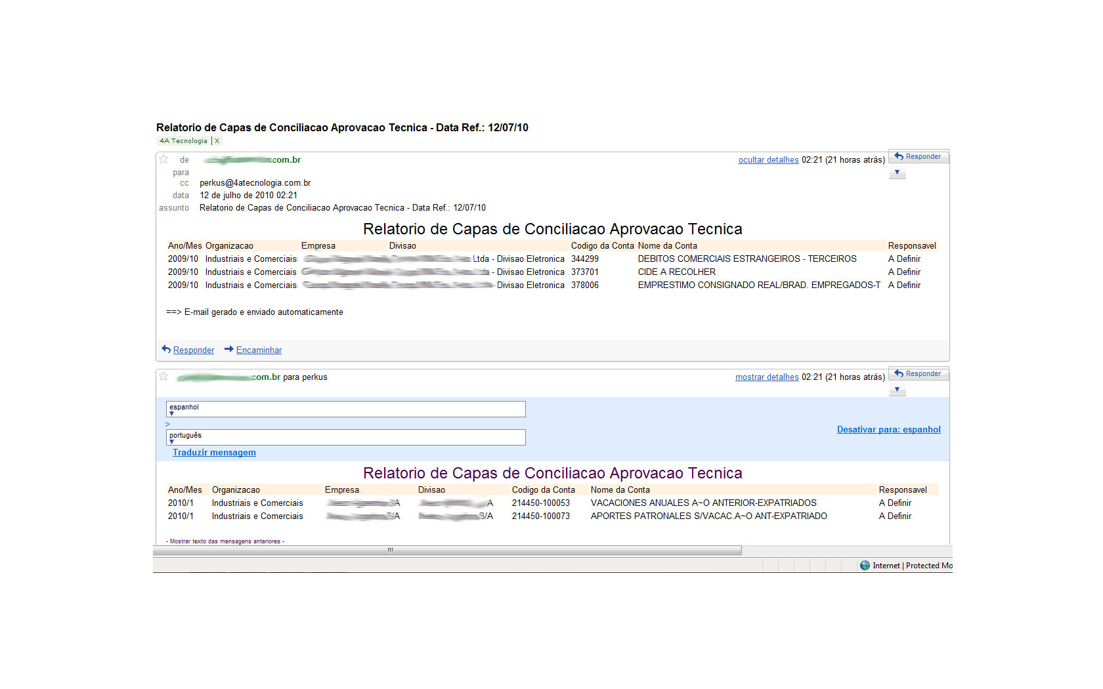This screenshot has height=689, width=1103.
Task: Click '- Mostrar texto das mensagens anteriores -'
Action: pos(225,541)
